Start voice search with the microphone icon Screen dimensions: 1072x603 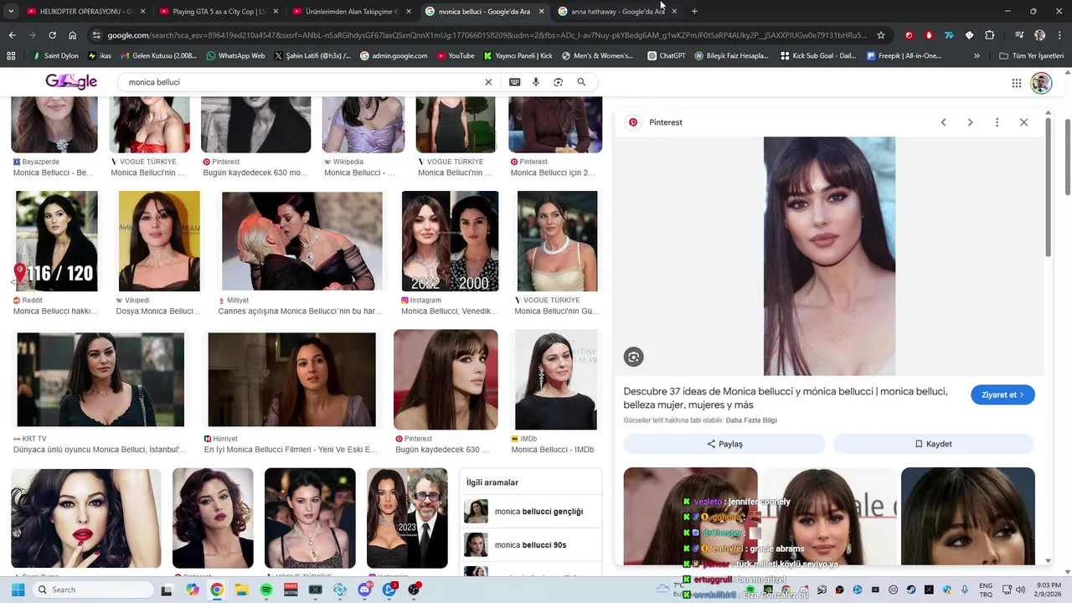[x=536, y=82]
